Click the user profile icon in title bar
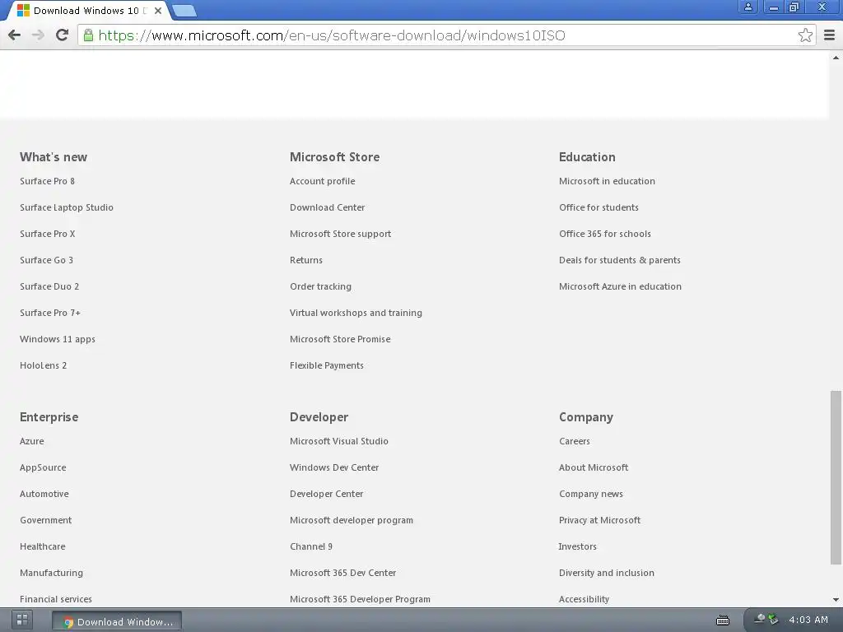 click(x=748, y=7)
